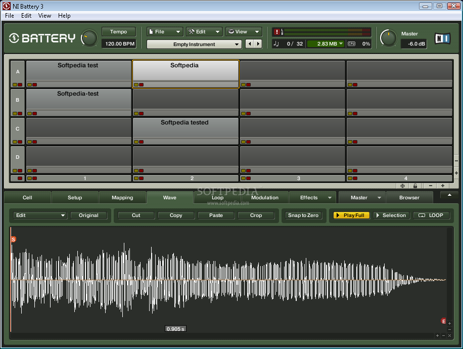Switch to the Modulation tab

pos(264,198)
